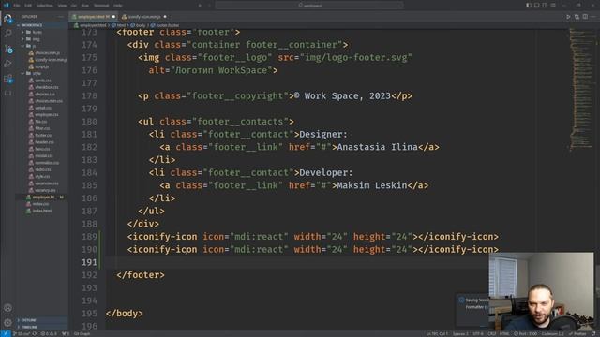Open Explorer panel more actions ellipsis
600x337 pixels.
(x=60, y=17)
